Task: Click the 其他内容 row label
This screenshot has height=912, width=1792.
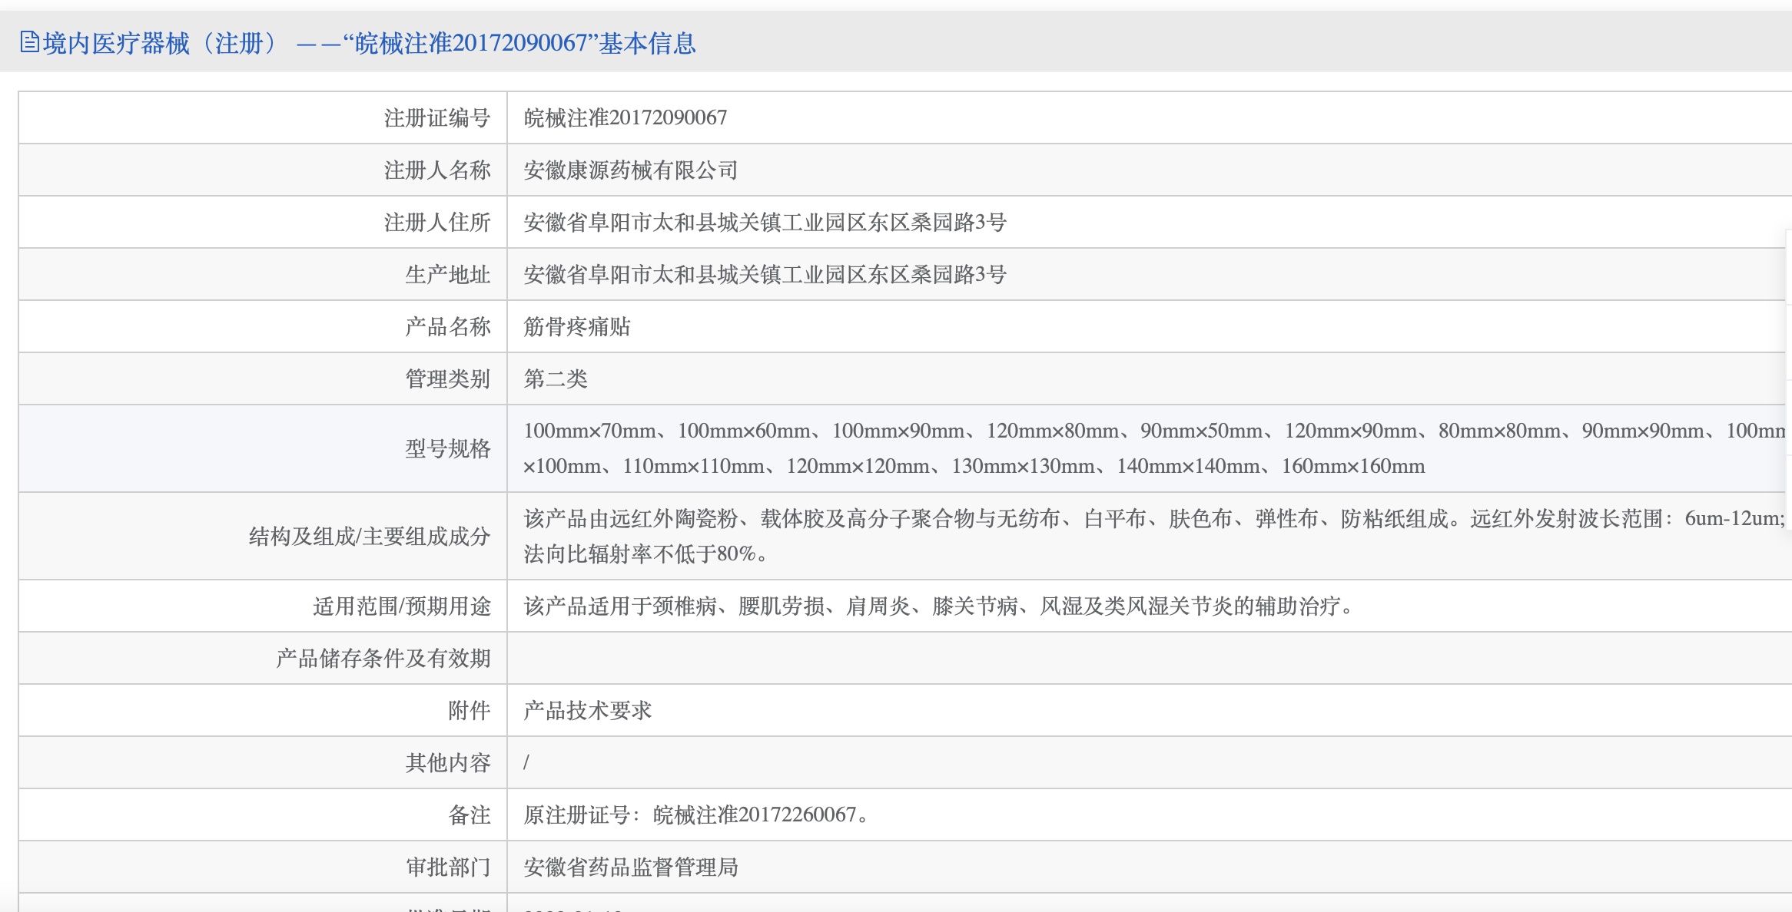Action: [447, 762]
